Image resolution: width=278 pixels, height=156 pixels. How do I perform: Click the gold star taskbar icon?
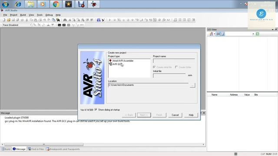[x=69, y=4]
